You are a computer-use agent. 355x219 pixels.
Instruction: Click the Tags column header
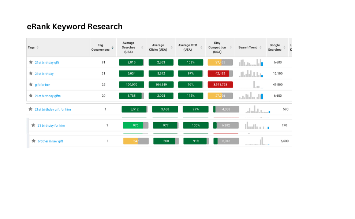click(58, 47)
